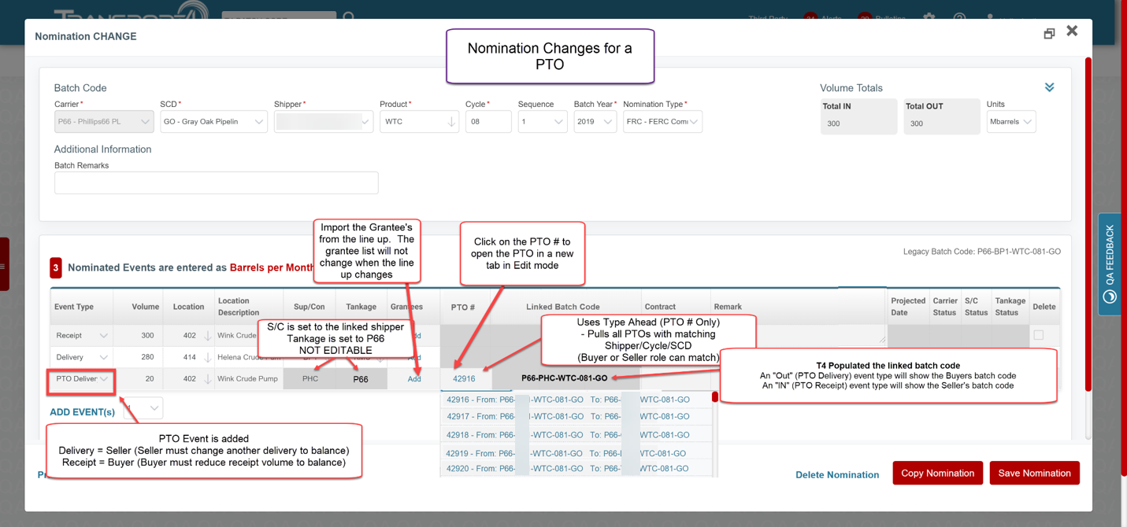1127x527 pixels.
Task: Click the Delete Nomination link
Action: pyautogui.click(x=836, y=475)
